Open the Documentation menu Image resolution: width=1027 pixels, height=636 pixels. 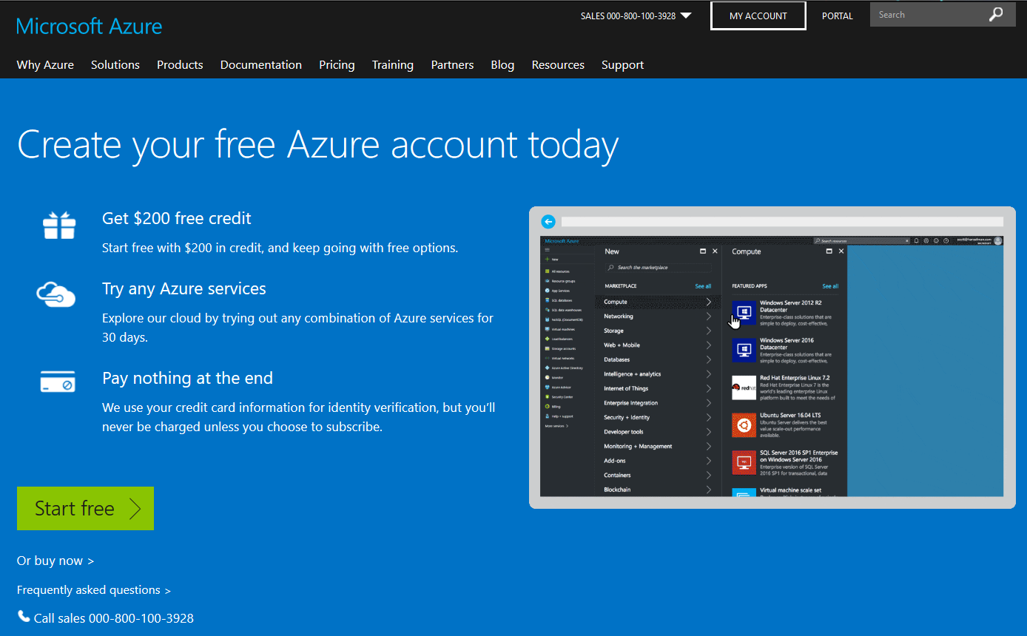pos(261,65)
